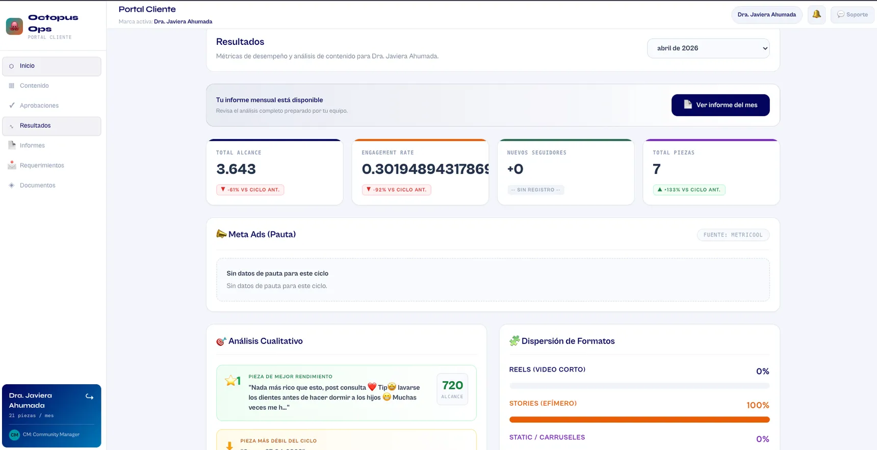Click the Aprobaciones checkmark icon

12,105
